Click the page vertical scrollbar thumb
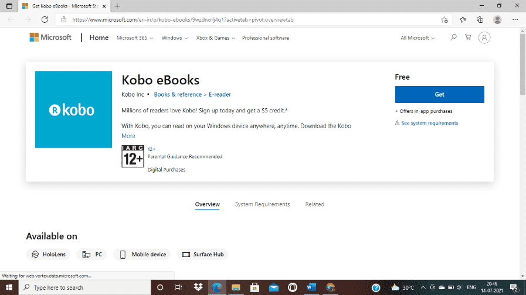Screen dimensions: 526x295 522,64
